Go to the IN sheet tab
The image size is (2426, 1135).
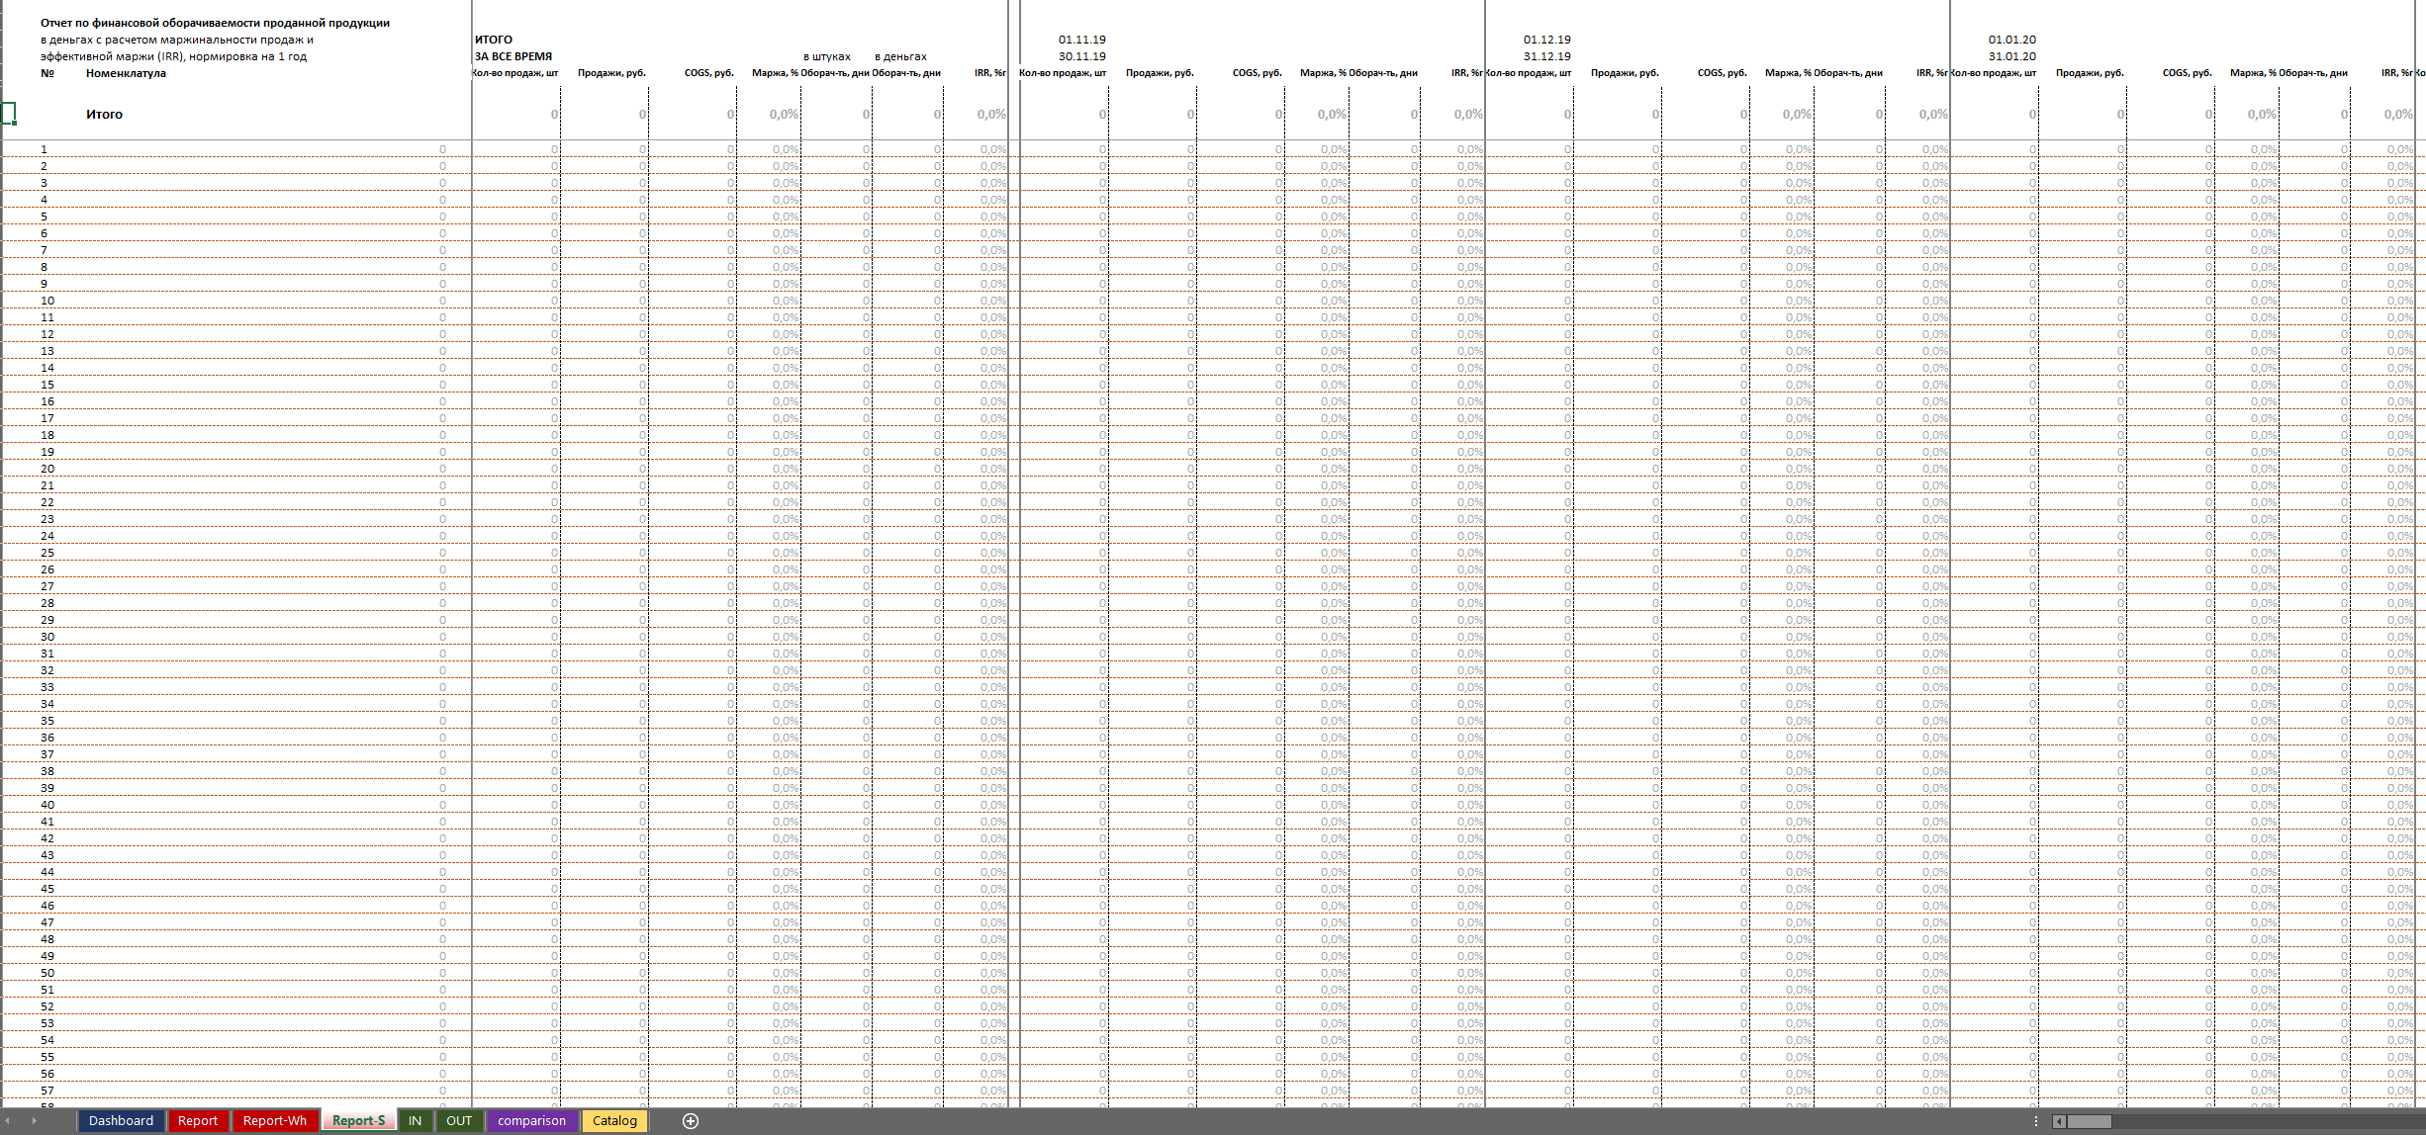415,1120
